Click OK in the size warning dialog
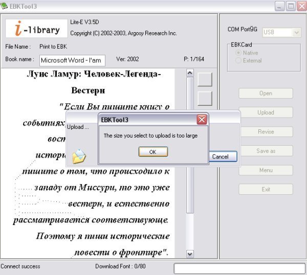The width and height of the screenshot is (307, 275). coord(153,152)
